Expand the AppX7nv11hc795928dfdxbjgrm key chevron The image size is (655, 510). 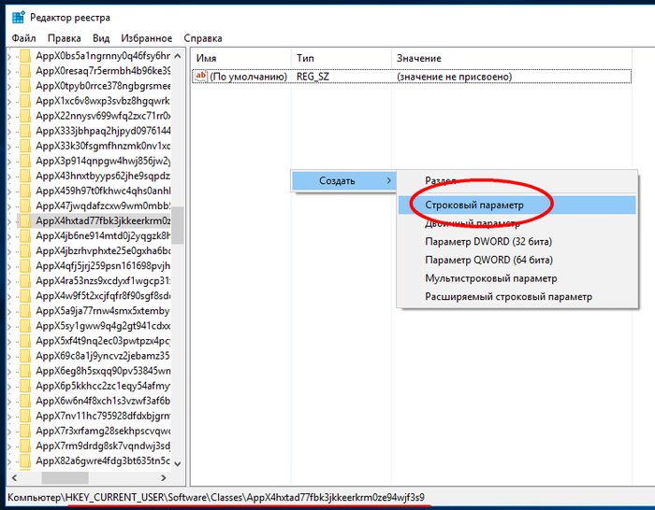pos(10,416)
